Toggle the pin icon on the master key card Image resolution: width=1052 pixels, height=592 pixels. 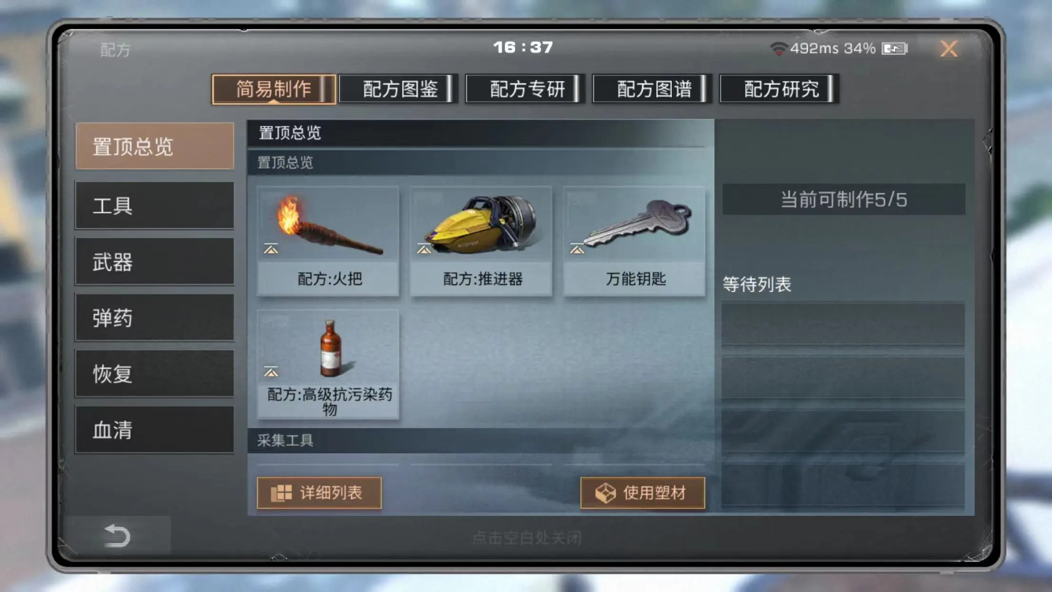(577, 249)
